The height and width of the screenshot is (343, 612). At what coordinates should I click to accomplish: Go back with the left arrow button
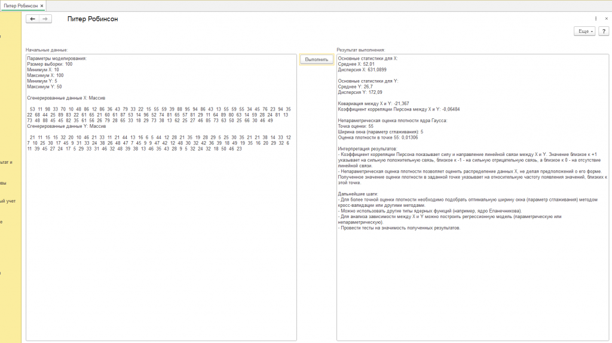32,19
